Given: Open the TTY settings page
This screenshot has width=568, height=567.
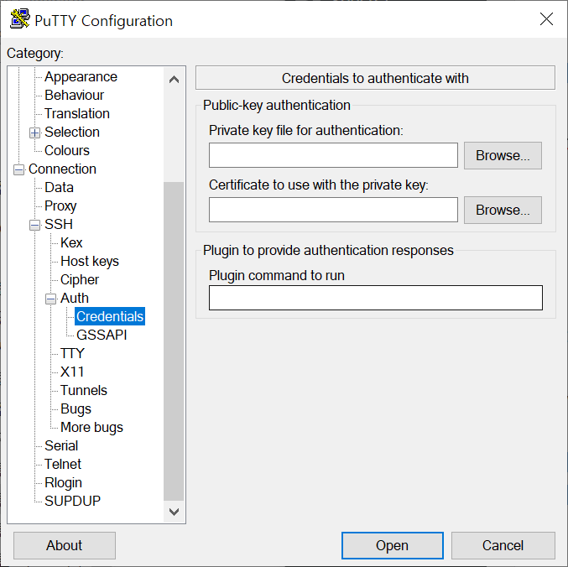Looking at the screenshot, I should (72, 354).
